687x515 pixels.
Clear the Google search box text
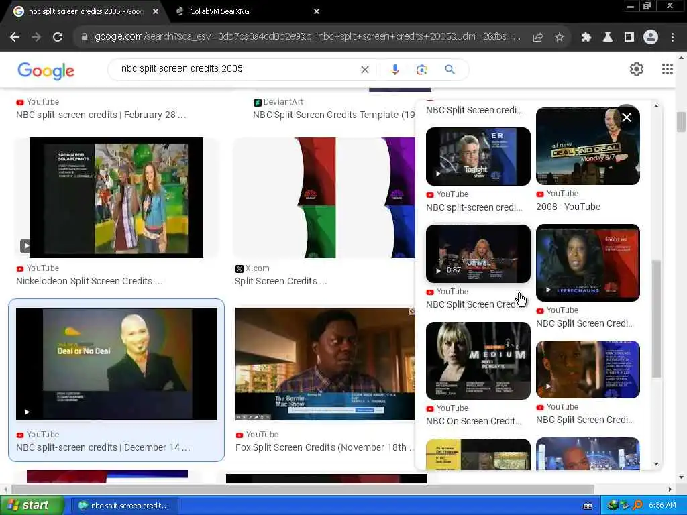point(364,70)
